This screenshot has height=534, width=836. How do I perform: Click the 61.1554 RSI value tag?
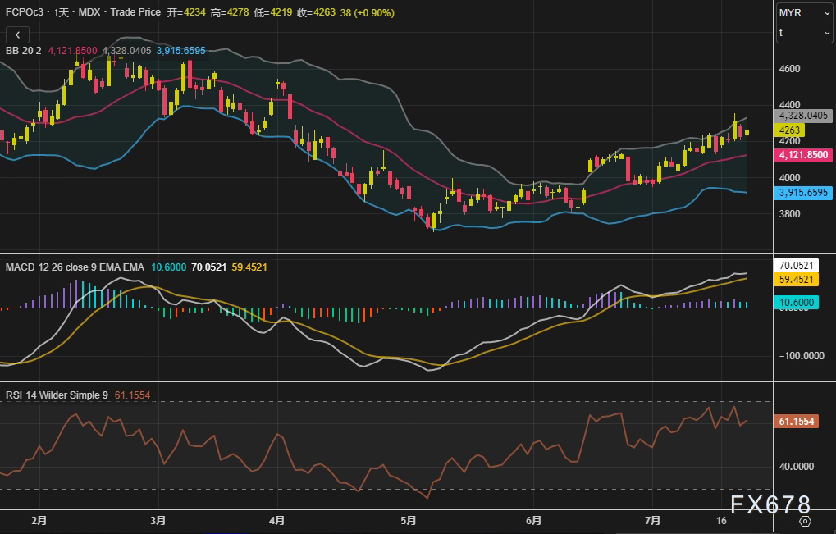pyautogui.click(x=797, y=421)
